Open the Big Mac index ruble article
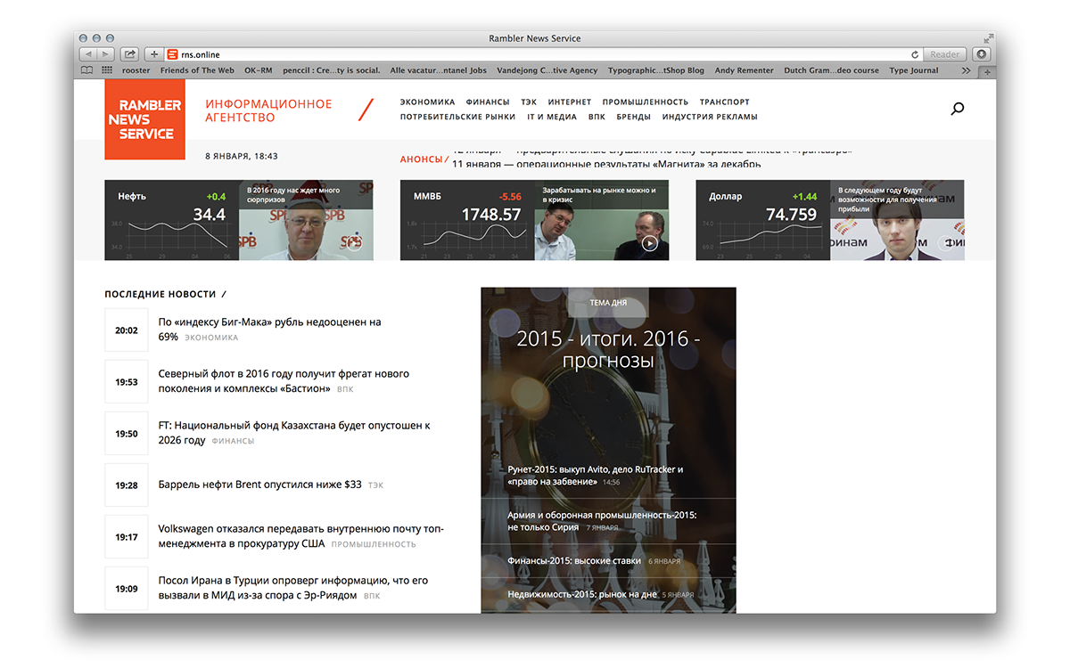Viewport: 1070px width, 668px height. pyautogui.click(x=269, y=330)
